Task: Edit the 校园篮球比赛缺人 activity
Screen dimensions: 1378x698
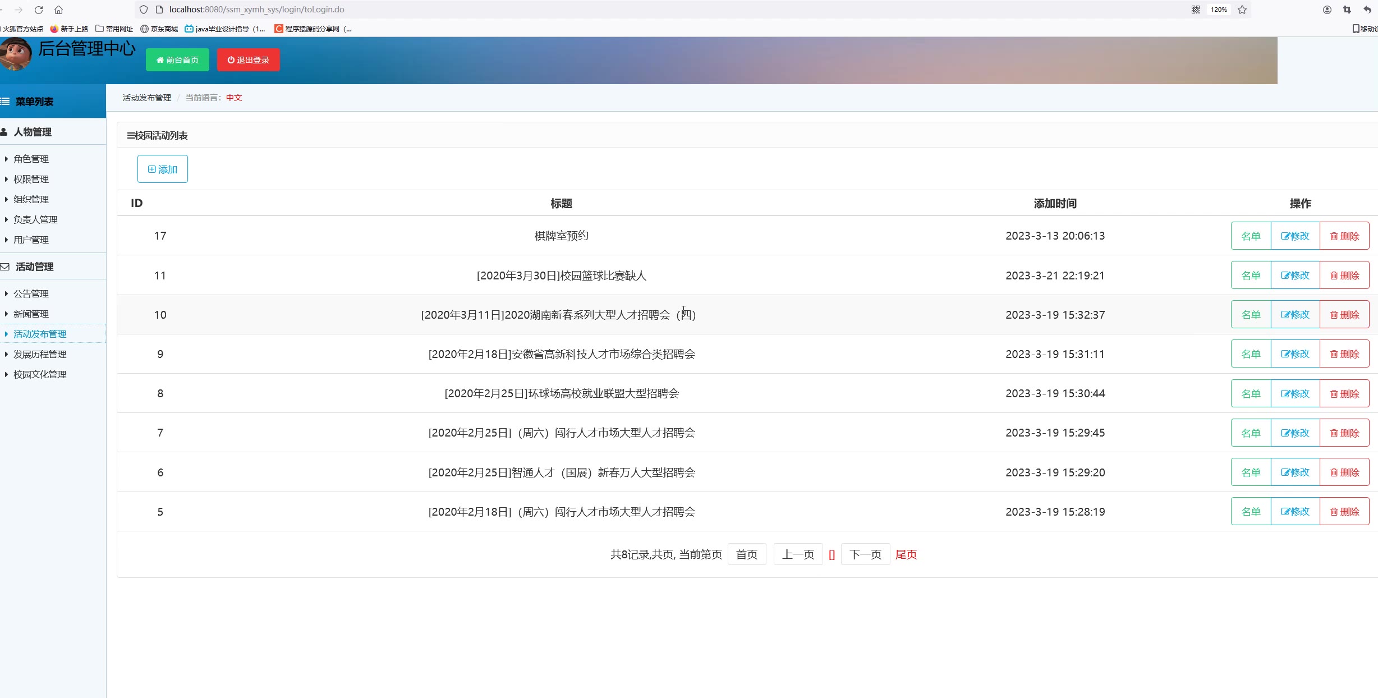Action: 1295,275
